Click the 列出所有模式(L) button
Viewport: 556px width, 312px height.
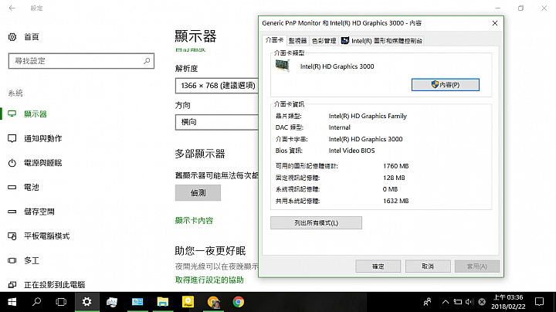coord(316,223)
